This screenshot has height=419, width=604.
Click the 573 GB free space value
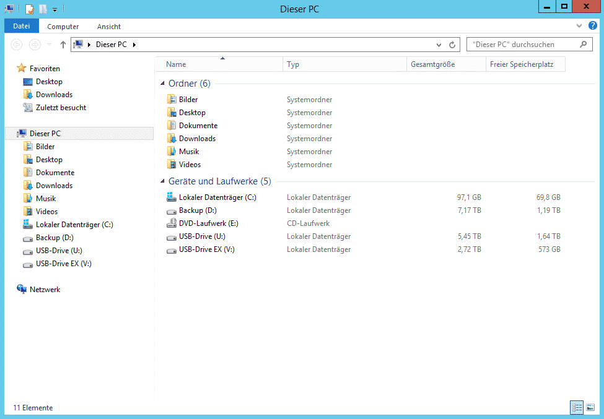[549, 249]
